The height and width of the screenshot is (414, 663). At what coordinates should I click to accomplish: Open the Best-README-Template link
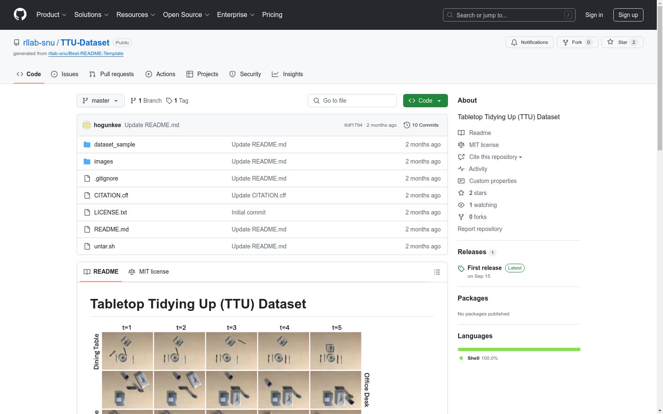[86, 53]
